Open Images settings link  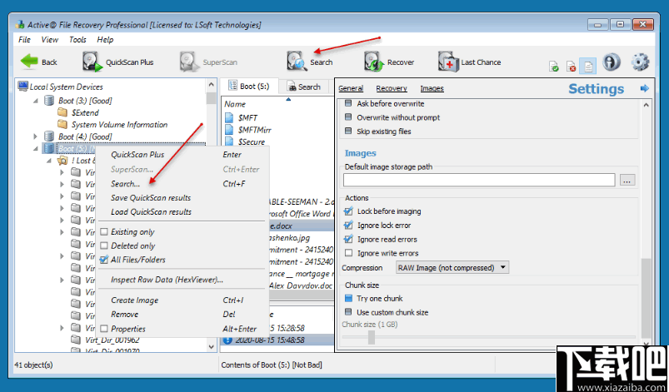tap(432, 88)
